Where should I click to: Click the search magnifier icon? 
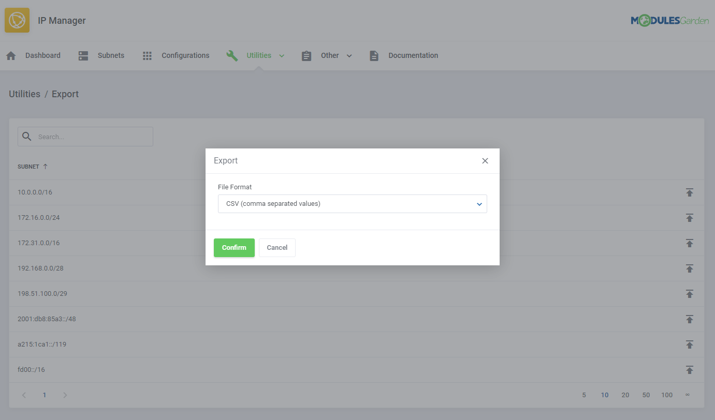27,136
